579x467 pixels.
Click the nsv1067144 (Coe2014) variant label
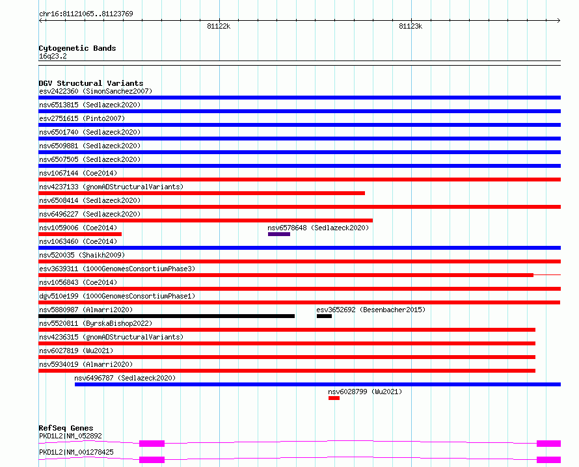tap(78, 173)
